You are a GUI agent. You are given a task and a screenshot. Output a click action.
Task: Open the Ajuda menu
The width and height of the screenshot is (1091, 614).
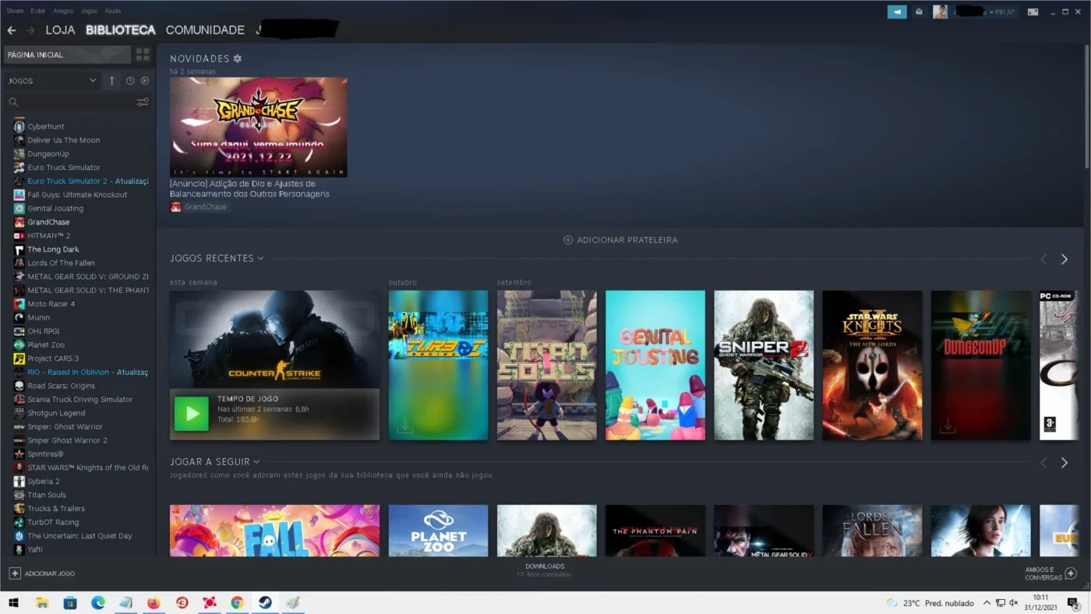[x=113, y=11]
